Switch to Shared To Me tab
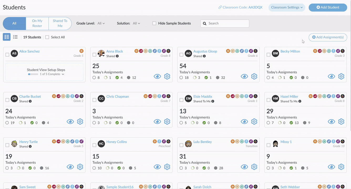 (60, 23)
